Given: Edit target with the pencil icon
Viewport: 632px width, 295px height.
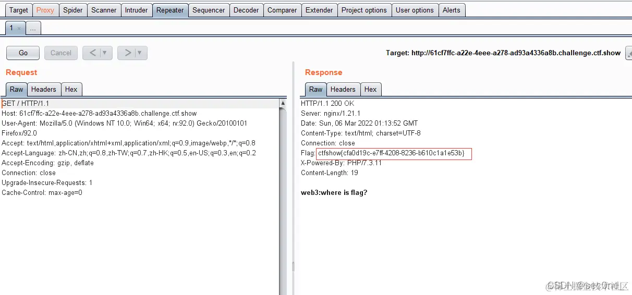Looking at the screenshot, I should pos(628,53).
